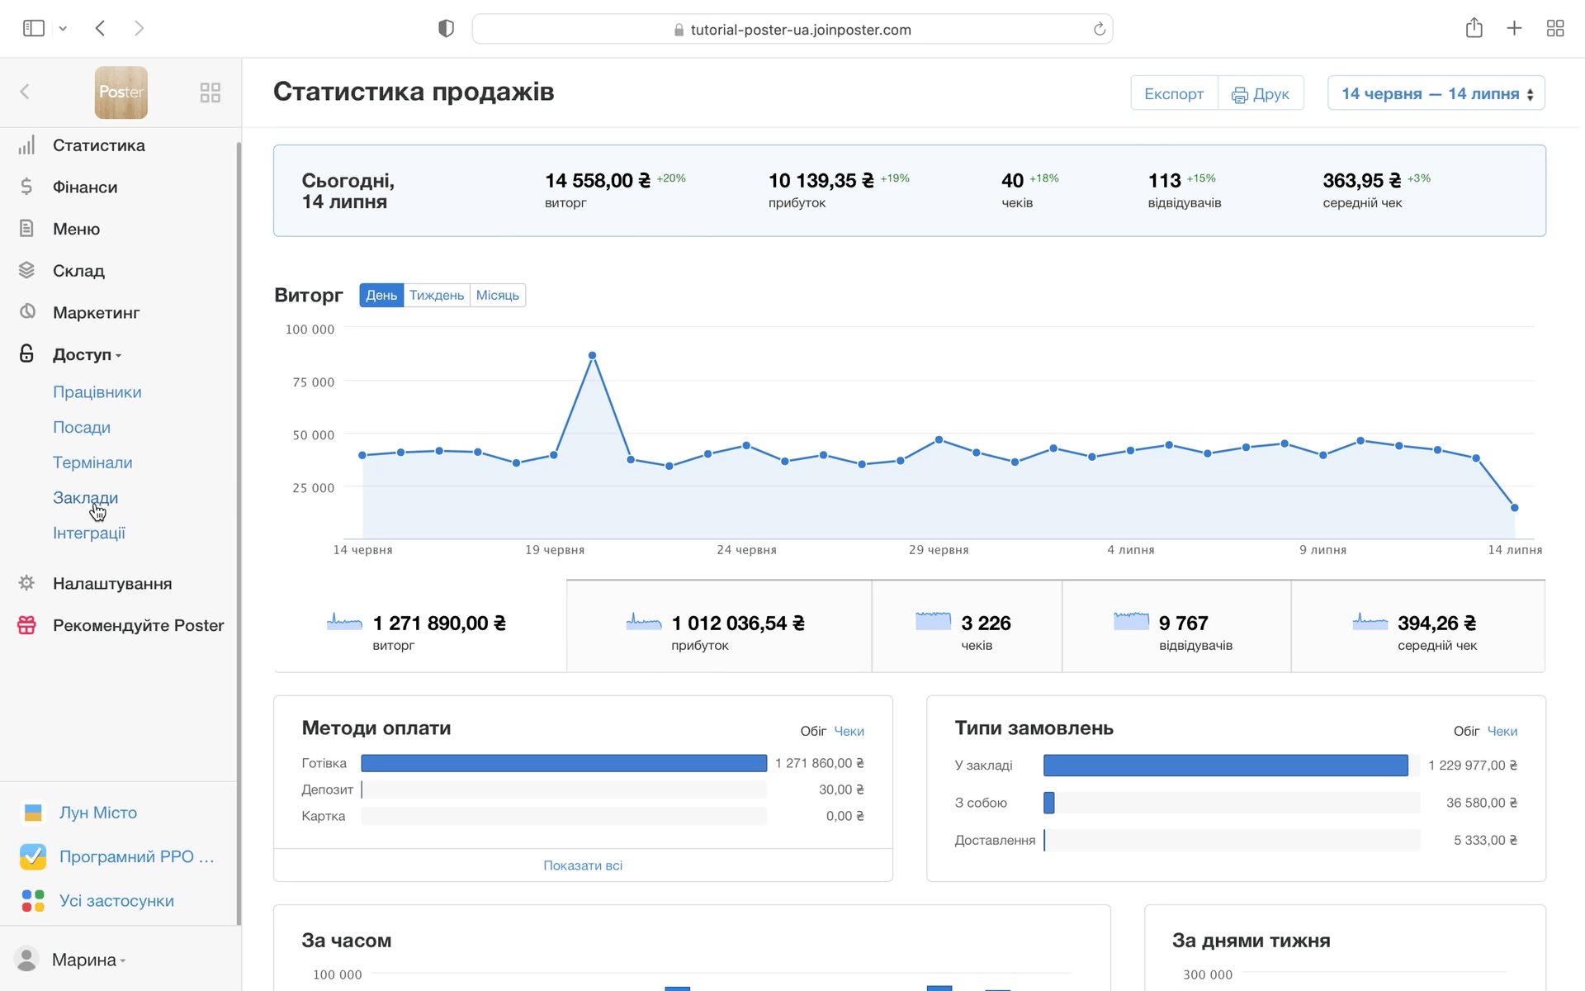Click the Склад layers icon
This screenshot has width=1585, height=991.
[26, 270]
